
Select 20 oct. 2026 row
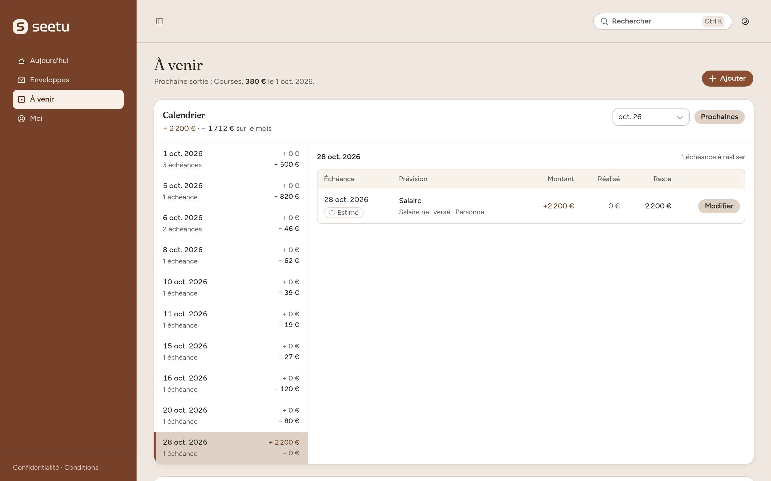[x=231, y=416]
